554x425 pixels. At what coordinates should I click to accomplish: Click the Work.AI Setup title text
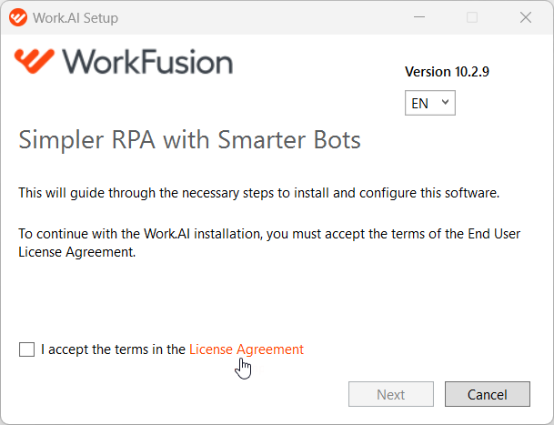click(76, 17)
